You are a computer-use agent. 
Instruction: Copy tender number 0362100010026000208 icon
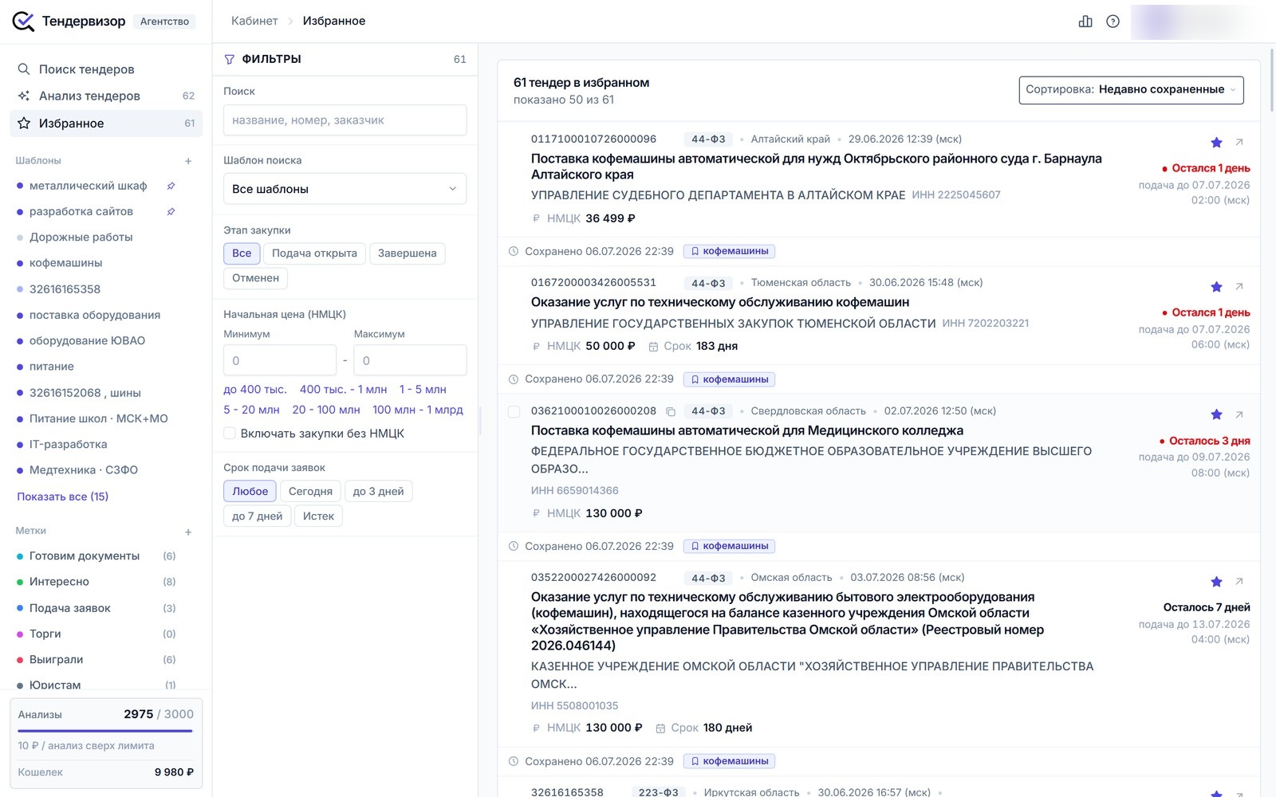click(x=671, y=412)
